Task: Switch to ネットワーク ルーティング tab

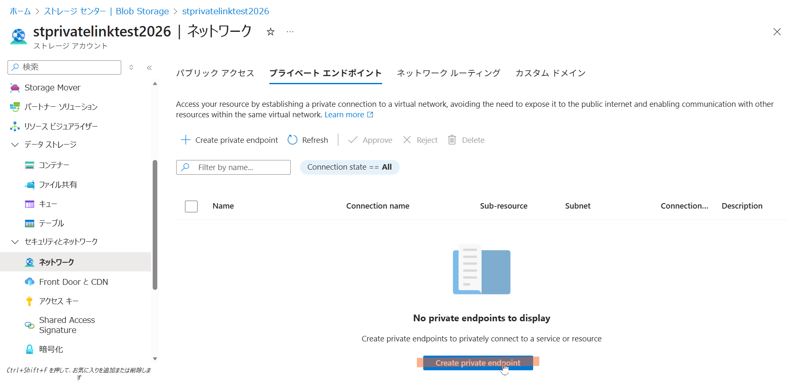Action: tap(448, 73)
